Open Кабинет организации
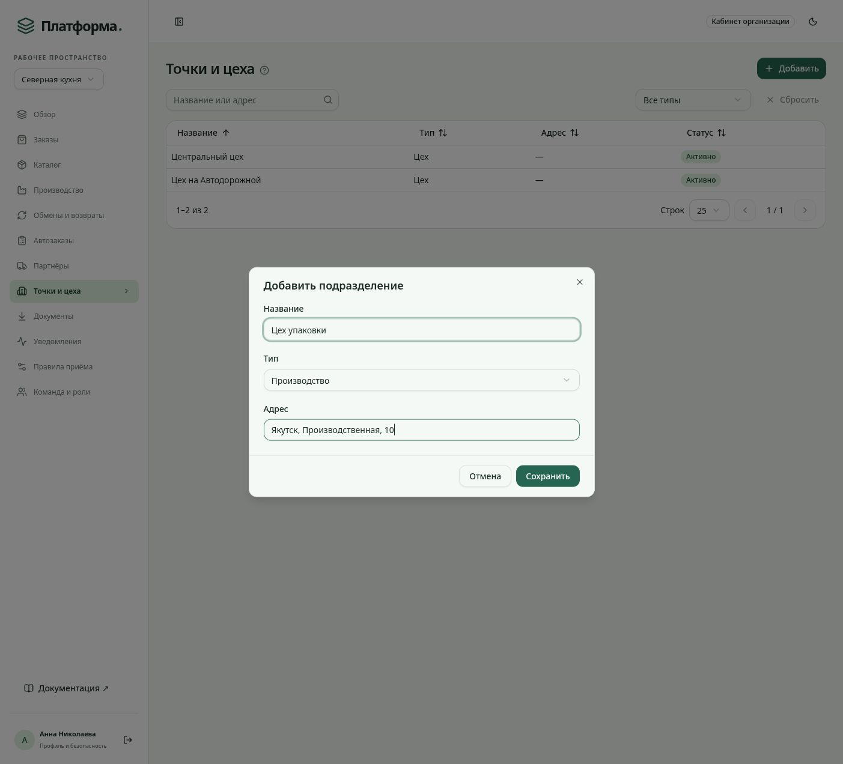The width and height of the screenshot is (843, 764). click(750, 22)
